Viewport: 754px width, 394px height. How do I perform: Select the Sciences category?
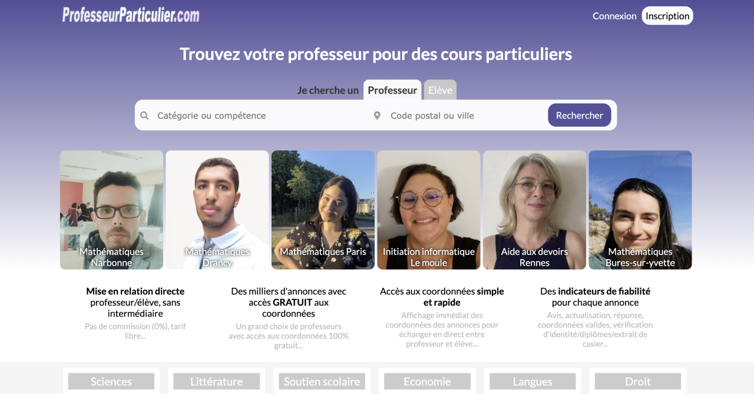click(111, 382)
